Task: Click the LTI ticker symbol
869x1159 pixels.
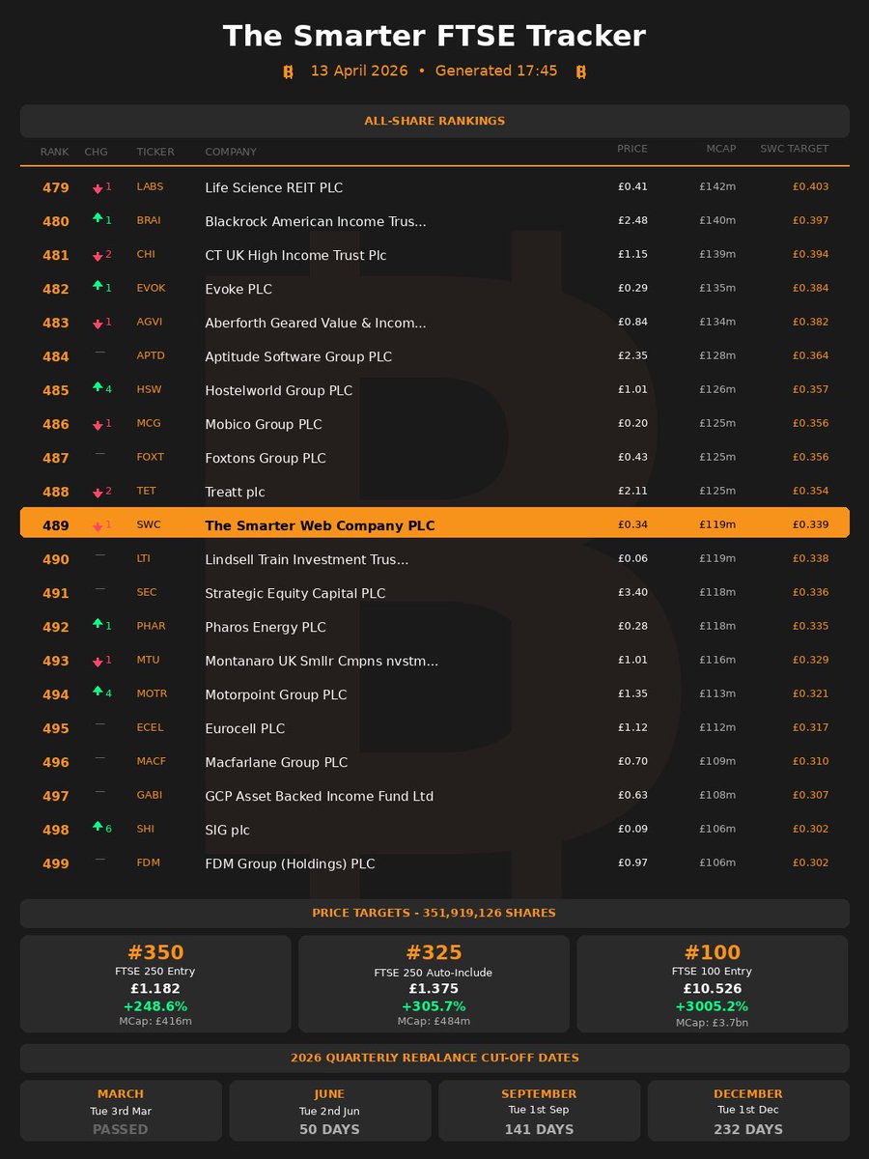Action: (x=145, y=558)
